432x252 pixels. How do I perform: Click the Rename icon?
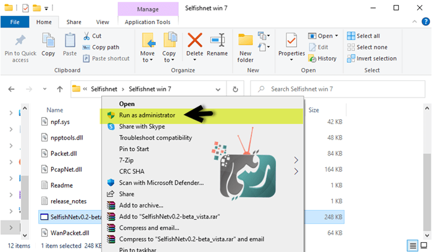coord(217,40)
